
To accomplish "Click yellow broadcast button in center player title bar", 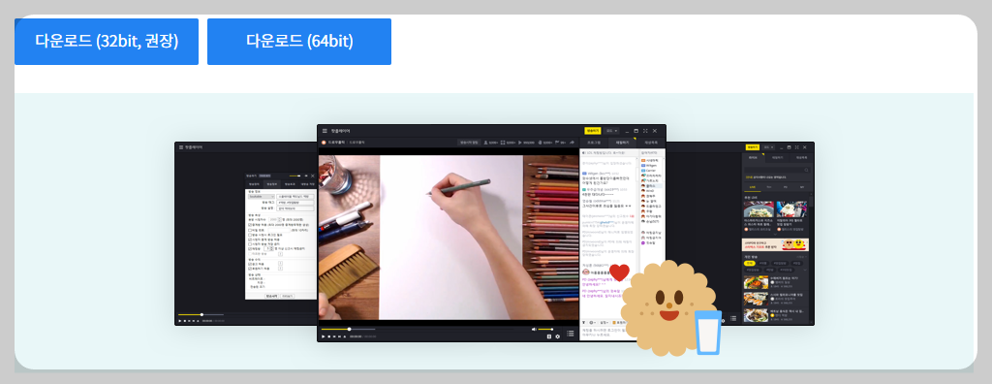I will click(593, 131).
